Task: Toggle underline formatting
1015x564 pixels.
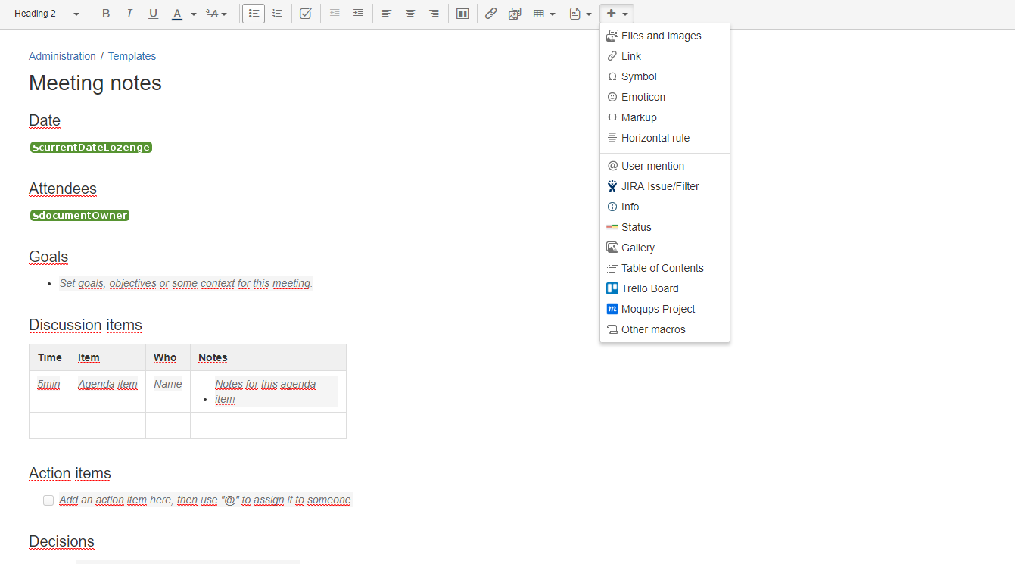Action: click(x=154, y=14)
